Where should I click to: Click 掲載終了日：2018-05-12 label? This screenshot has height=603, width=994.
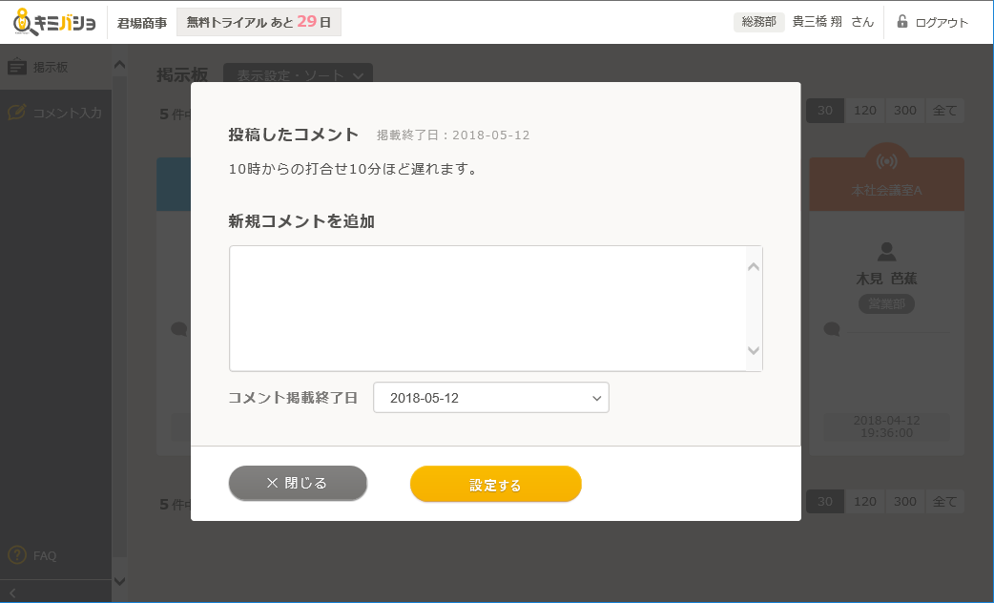pyautogui.click(x=453, y=135)
